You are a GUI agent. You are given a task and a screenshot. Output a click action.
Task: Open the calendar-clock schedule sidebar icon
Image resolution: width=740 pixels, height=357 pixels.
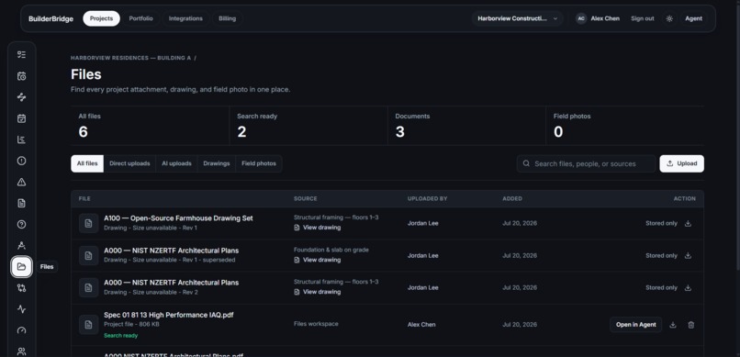click(x=21, y=76)
